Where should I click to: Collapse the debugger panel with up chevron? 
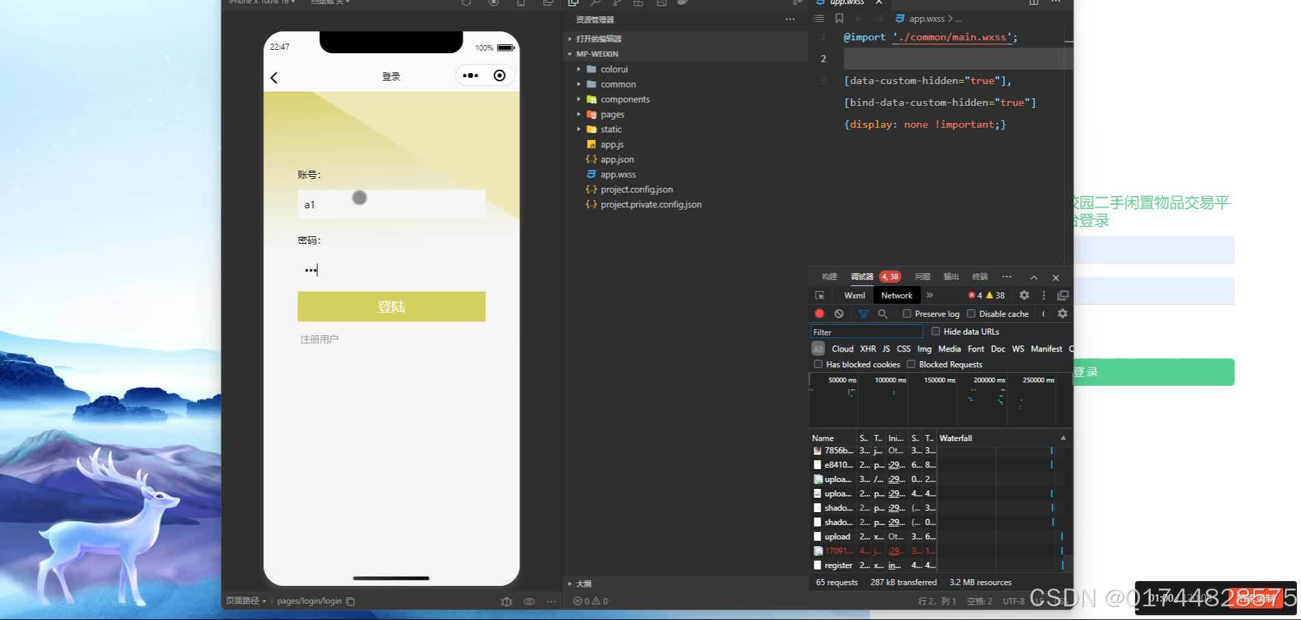click(x=1034, y=277)
